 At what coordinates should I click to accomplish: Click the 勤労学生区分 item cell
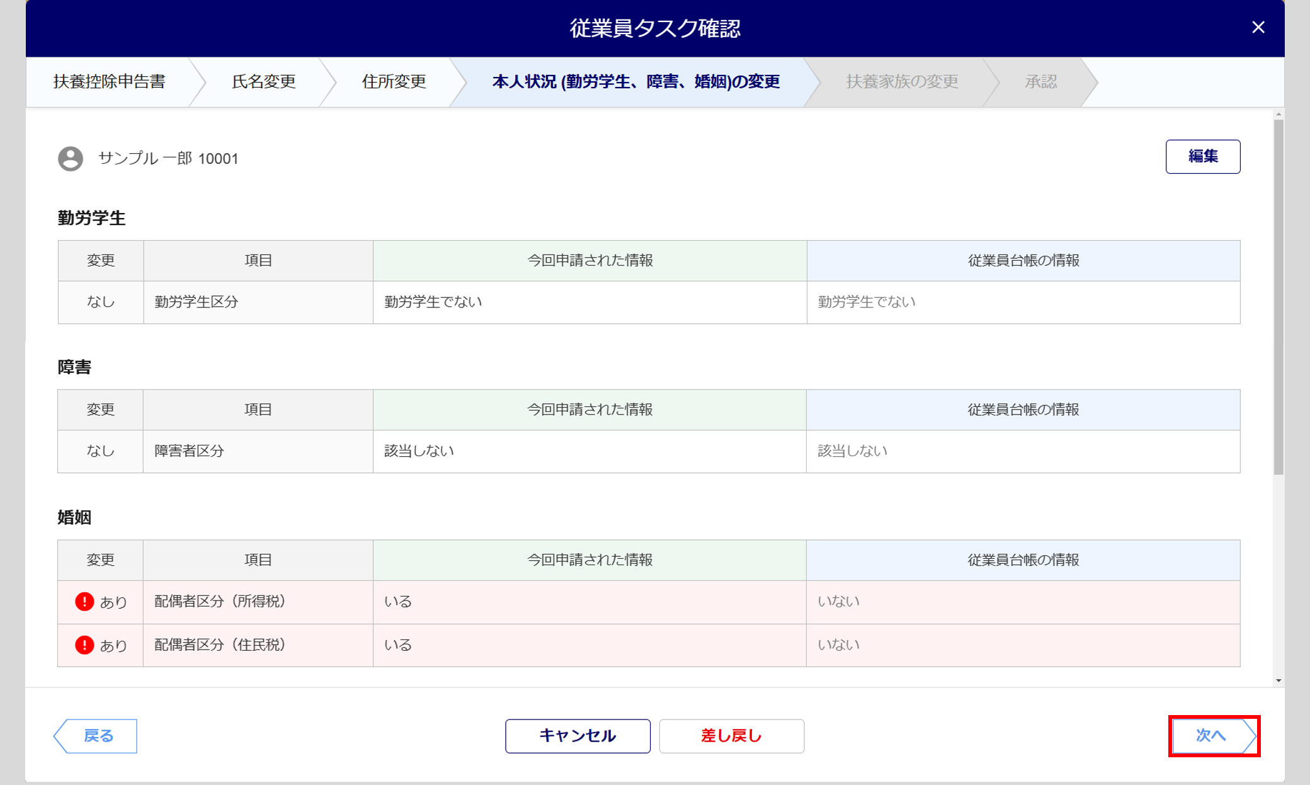pyautogui.click(x=258, y=302)
